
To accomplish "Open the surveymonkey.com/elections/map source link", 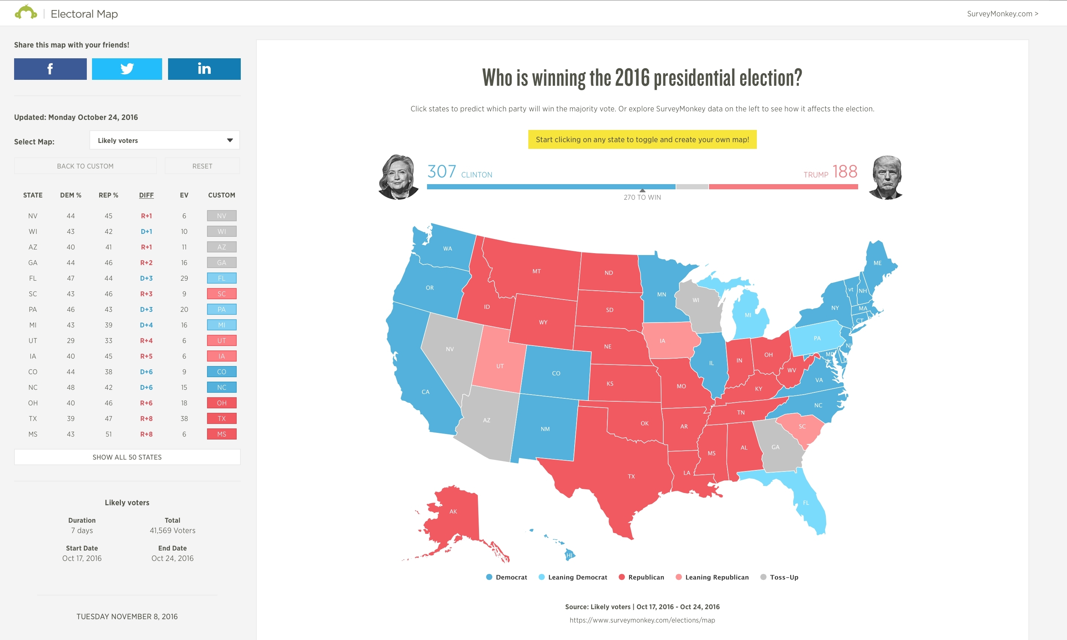I will point(642,620).
